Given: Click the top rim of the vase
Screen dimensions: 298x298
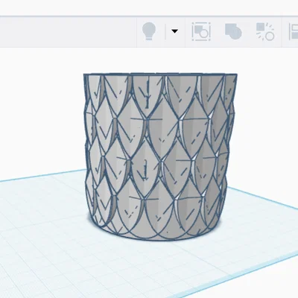Looking at the screenshot, I should click(160, 74).
